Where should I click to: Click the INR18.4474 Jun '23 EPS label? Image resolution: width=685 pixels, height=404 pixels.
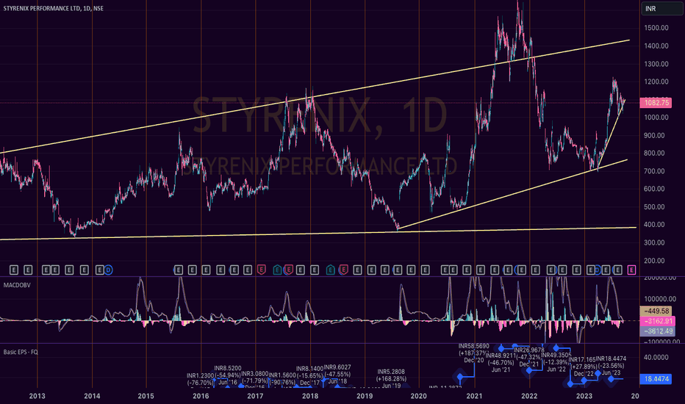[611, 366]
